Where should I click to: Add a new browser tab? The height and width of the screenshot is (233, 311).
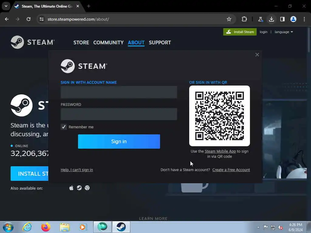tap(89, 6)
